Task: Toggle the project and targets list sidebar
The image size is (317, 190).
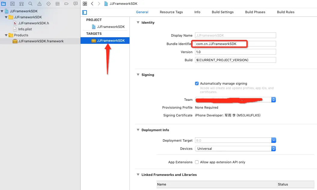Action: coord(85,13)
